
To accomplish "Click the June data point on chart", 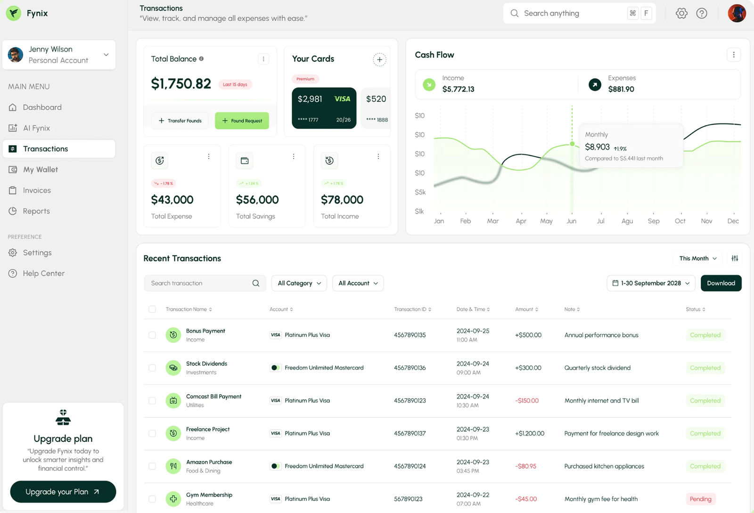I will pos(572,144).
